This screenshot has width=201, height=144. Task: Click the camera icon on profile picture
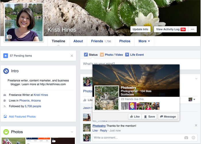[9, 37]
